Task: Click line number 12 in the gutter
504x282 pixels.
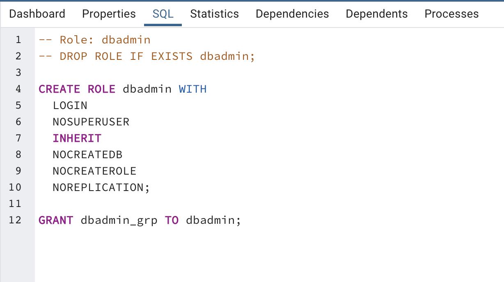Action: (x=15, y=220)
